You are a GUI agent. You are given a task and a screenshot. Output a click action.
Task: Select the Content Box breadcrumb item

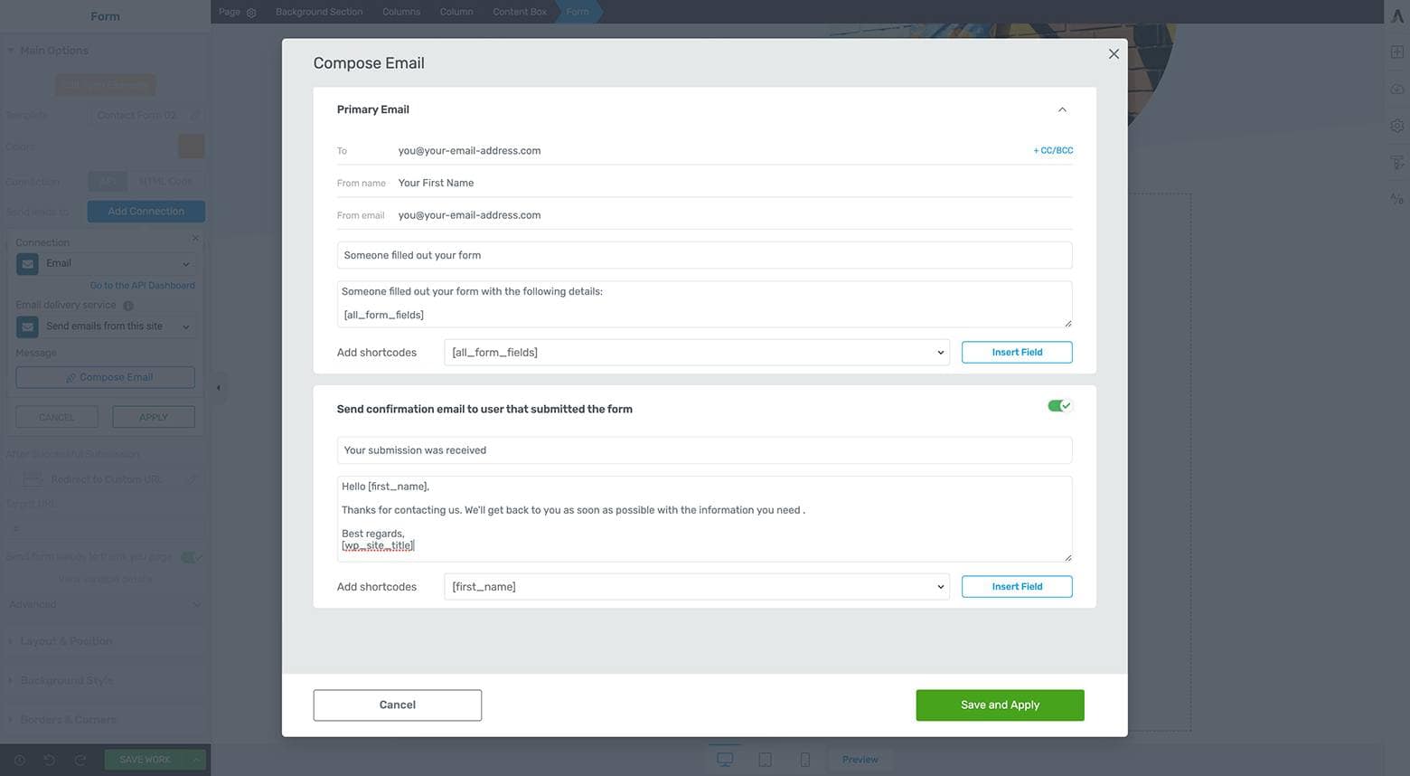pyautogui.click(x=519, y=12)
